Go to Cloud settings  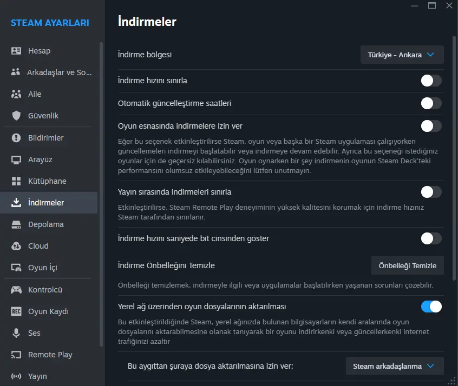49,246
